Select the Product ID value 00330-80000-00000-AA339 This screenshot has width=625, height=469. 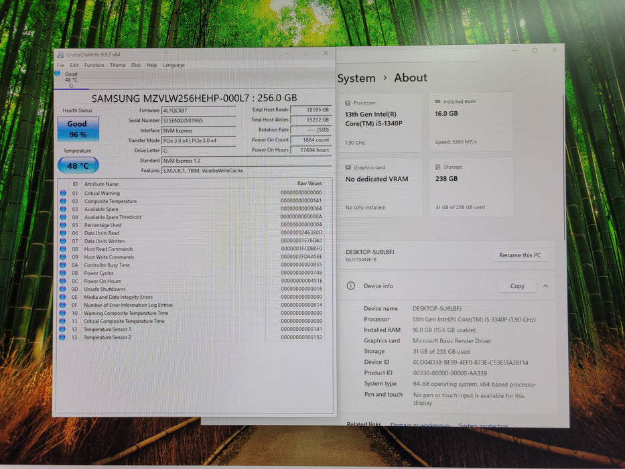(x=449, y=373)
